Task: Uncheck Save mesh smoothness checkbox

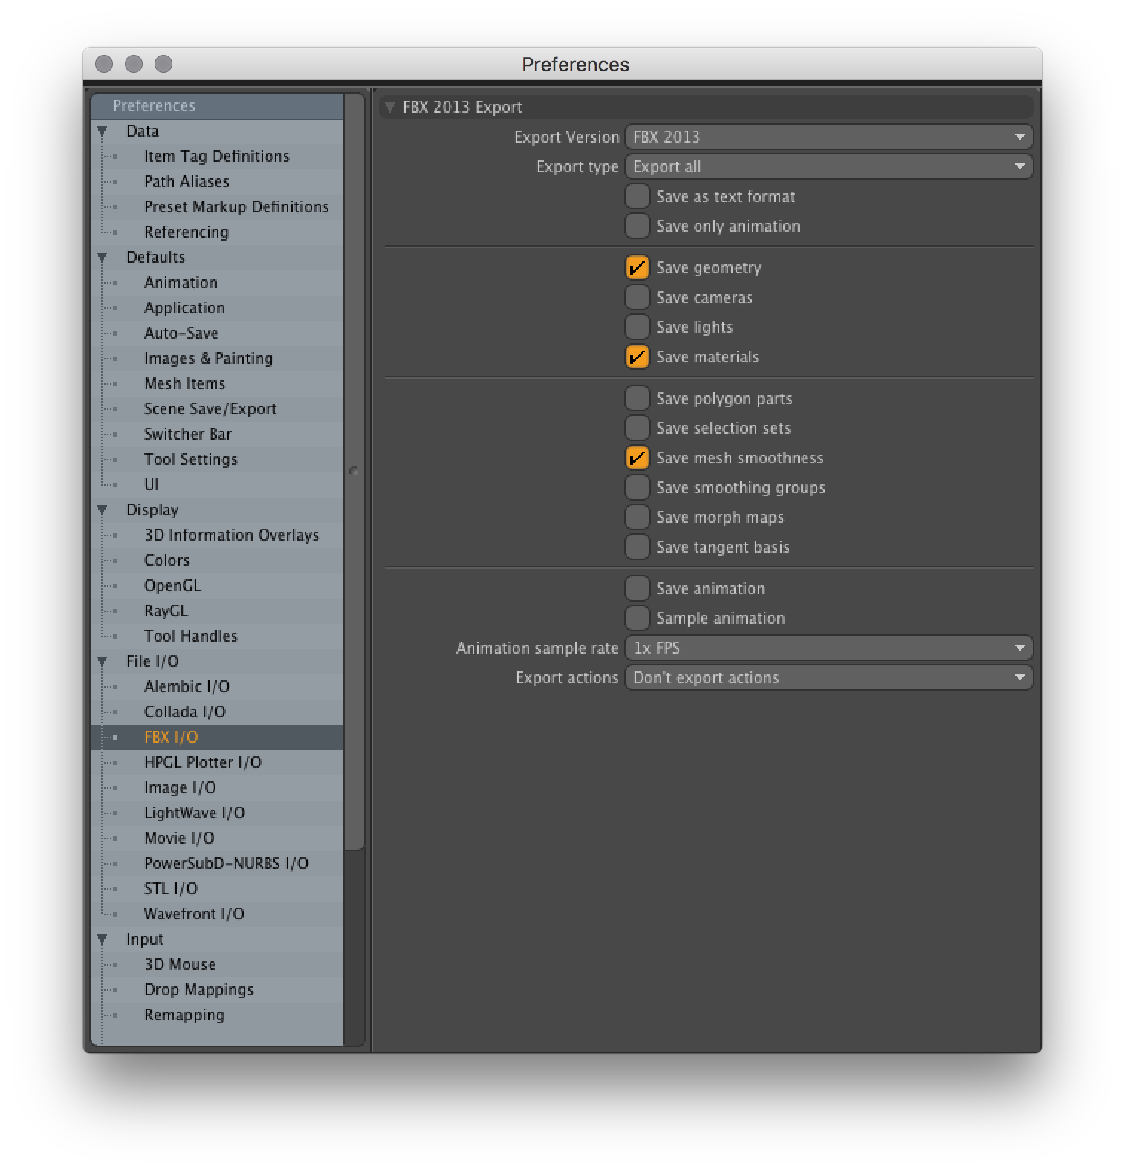Action: [638, 458]
